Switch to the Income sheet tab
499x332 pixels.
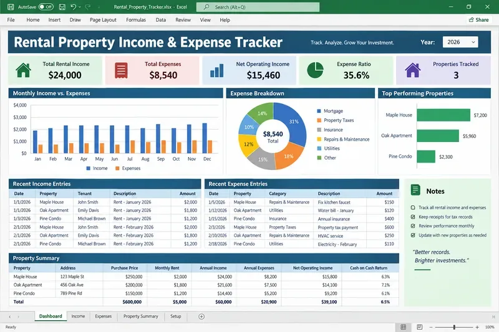point(78,316)
